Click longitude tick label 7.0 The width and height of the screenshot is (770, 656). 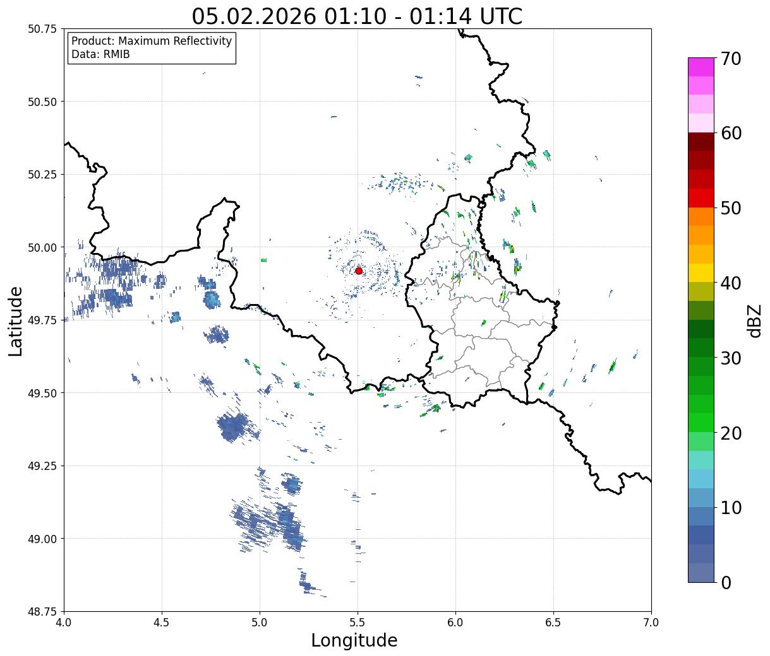point(651,623)
